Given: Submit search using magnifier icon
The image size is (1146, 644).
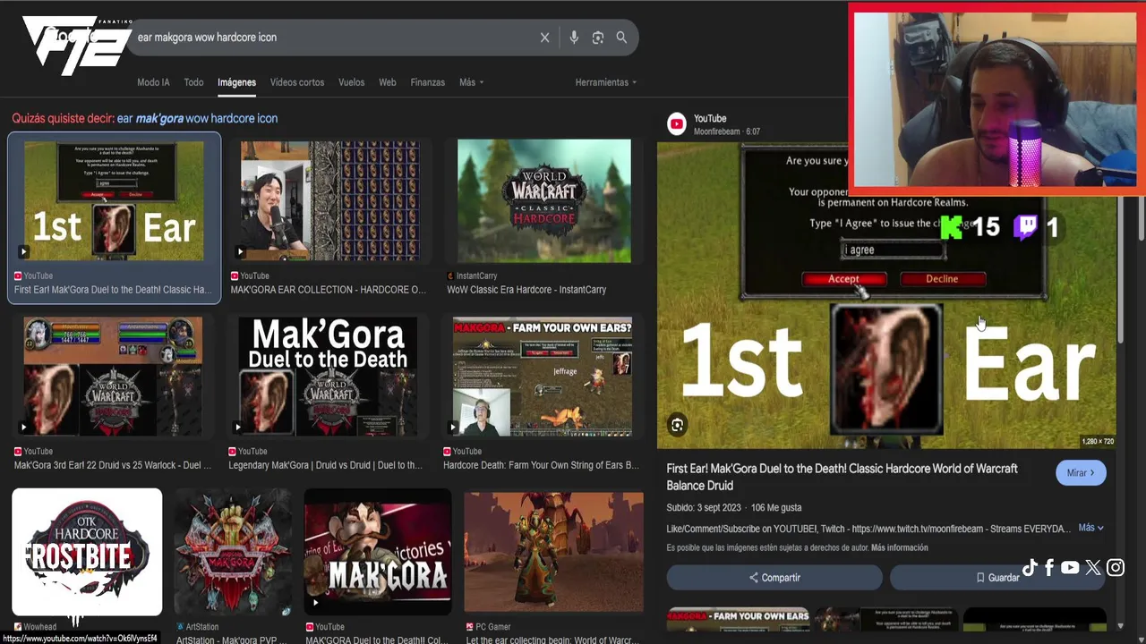Looking at the screenshot, I should coord(621,38).
